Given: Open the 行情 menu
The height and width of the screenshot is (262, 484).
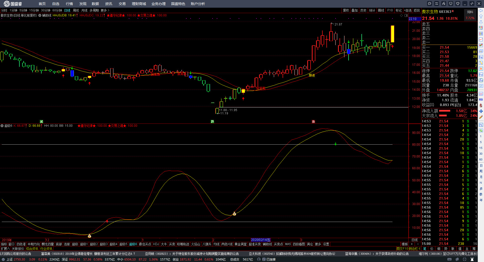Looking at the screenshot, I should pos(69,4).
